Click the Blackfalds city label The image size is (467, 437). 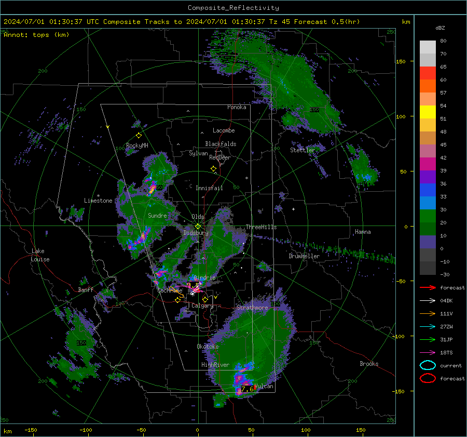click(x=221, y=144)
